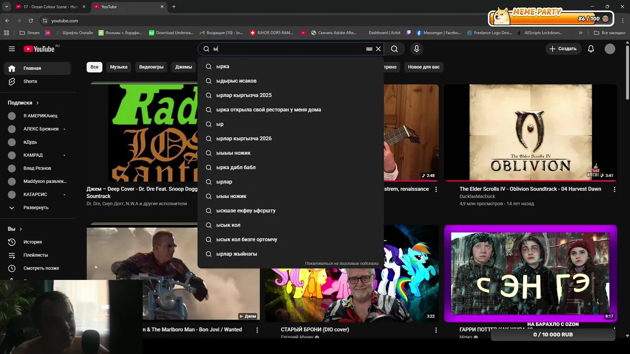Select the Видеоигры filter chip

pyautogui.click(x=151, y=67)
